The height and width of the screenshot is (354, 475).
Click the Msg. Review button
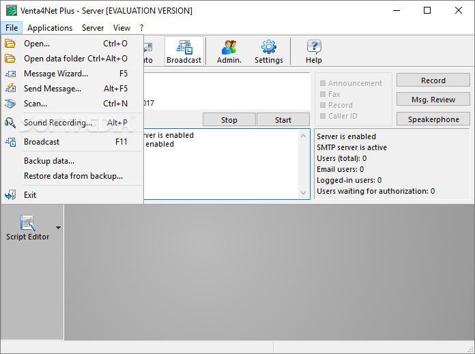pyautogui.click(x=433, y=100)
